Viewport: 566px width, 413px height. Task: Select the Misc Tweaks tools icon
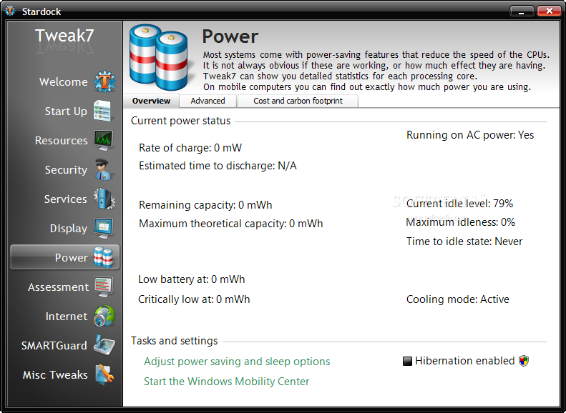tap(104, 374)
